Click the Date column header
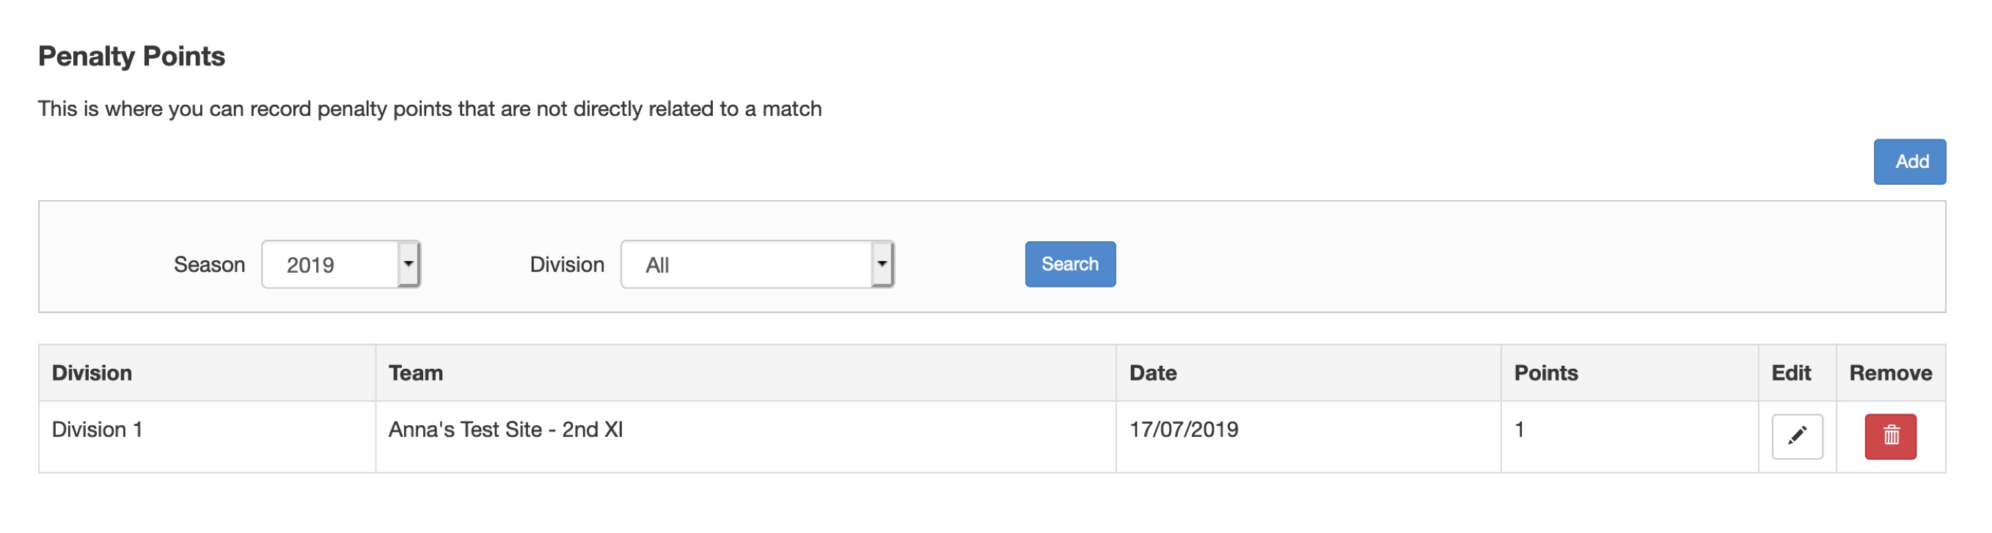This screenshot has width=1992, height=533. (1152, 373)
